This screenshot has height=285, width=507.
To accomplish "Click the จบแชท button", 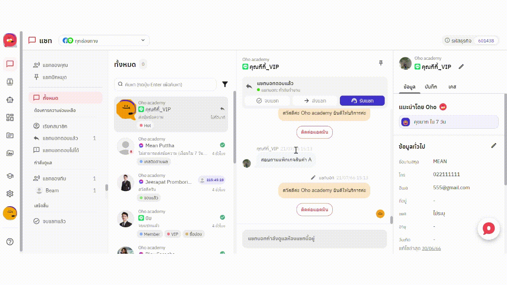I will [x=267, y=101].
